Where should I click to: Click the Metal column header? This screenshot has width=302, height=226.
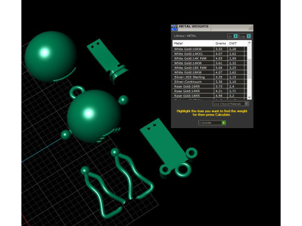coord(193,43)
